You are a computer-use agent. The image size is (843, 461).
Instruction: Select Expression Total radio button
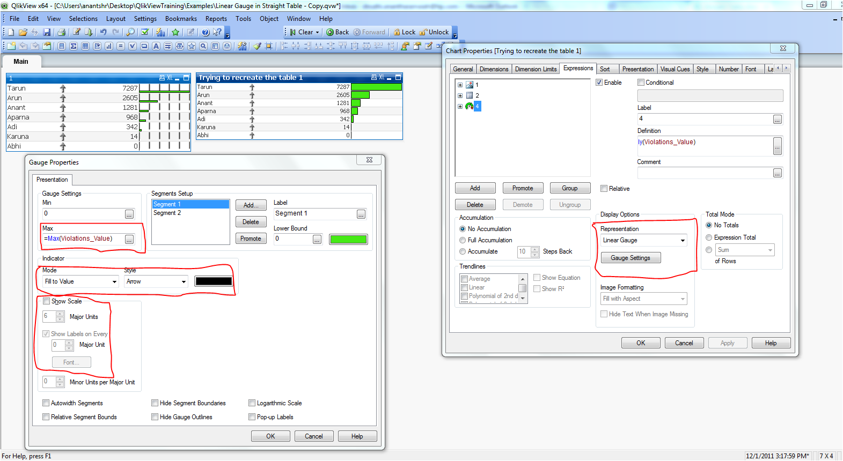click(709, 237)
